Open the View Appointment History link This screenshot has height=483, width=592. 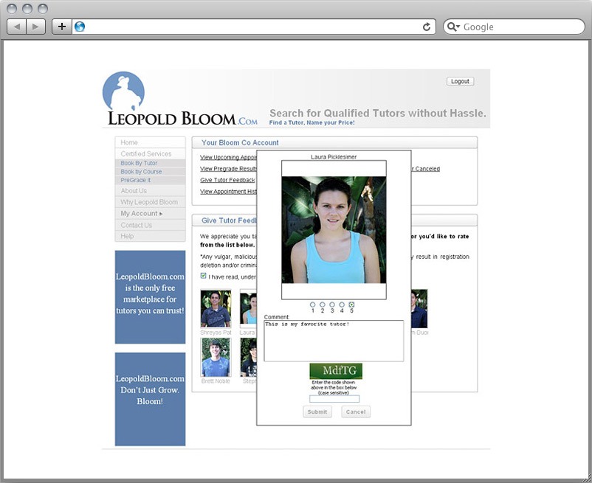[x=228, y=191]
